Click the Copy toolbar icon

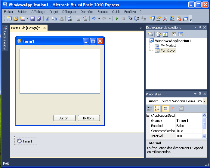coord(54,19)
